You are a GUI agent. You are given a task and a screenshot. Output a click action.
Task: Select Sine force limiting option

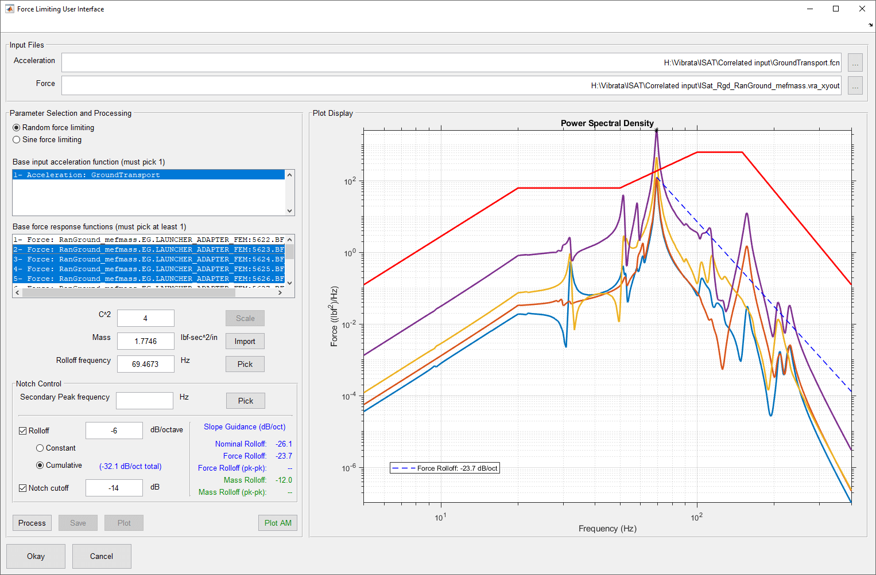pos(47,139)
